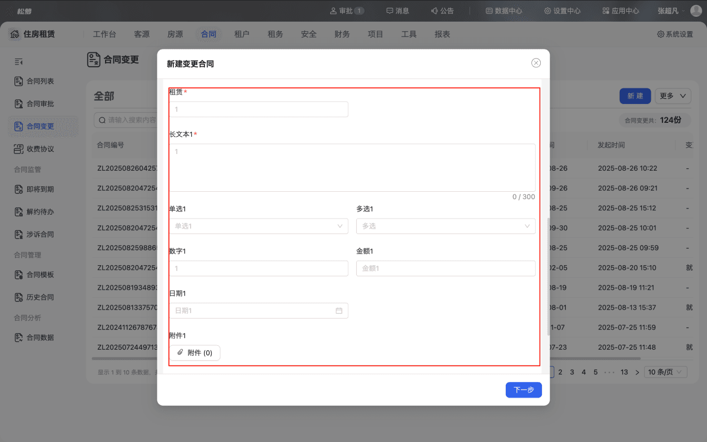The height and width of the screenshot is (442, 707).
Task: Open the 单选1 dropdown
Action: tap(258, 226)
